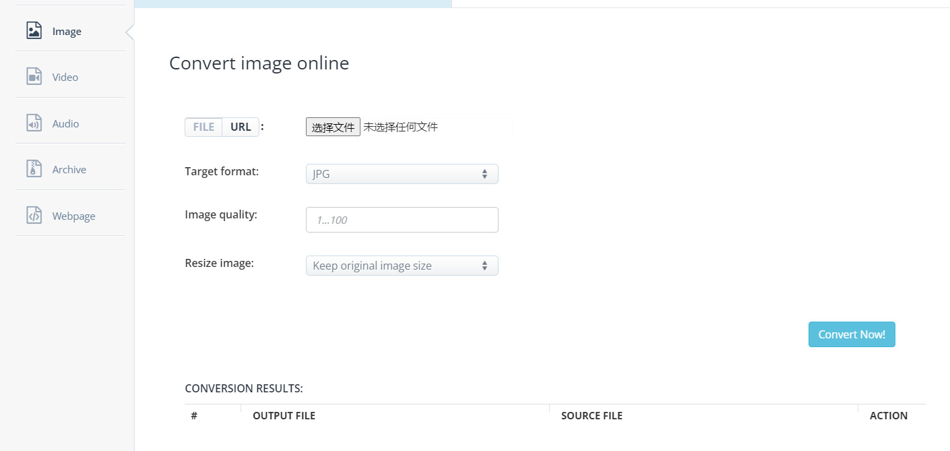
Task: Open the Target format dropdown
Action: tap(402, 174)
